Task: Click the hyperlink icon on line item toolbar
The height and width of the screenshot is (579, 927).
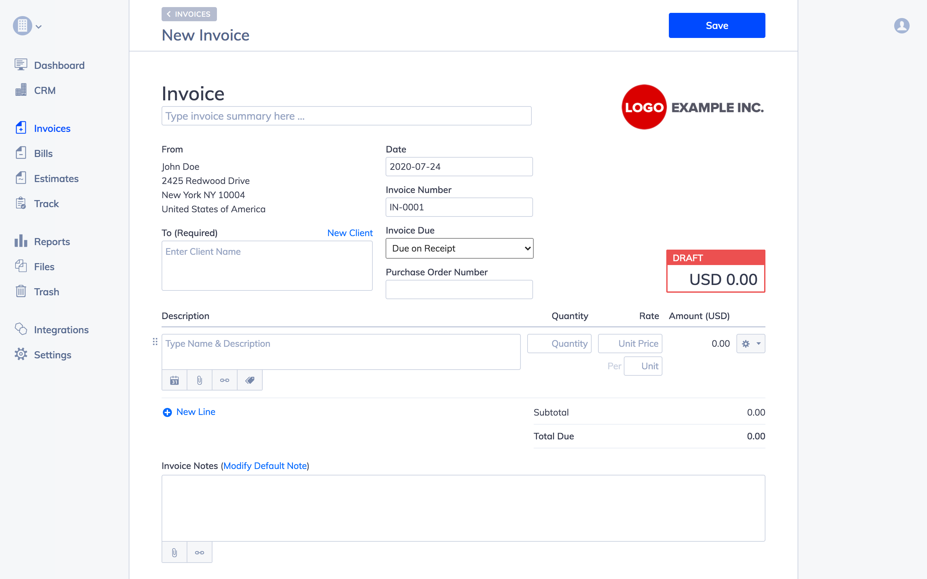Action: tap(225, 380)
